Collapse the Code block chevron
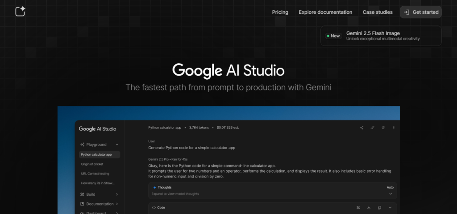457x214 pixels. [x=390, y=208]
